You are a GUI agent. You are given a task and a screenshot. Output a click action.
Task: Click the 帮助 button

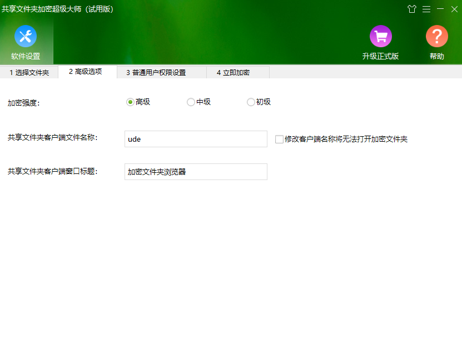coord(437,56)
